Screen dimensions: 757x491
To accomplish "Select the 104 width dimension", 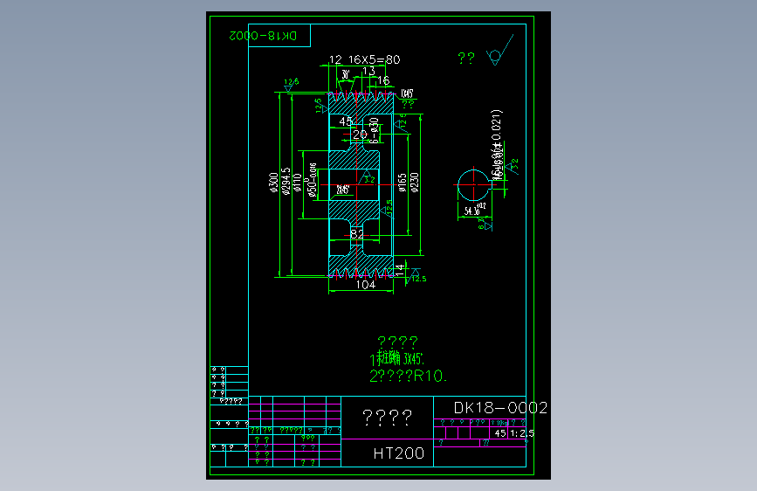I will 366,285.
